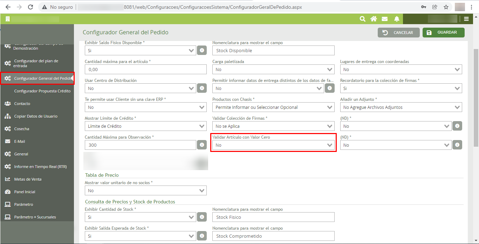479x244 pixels.
Task: Click the page vertical scrollbar
Action: [476, 98]
